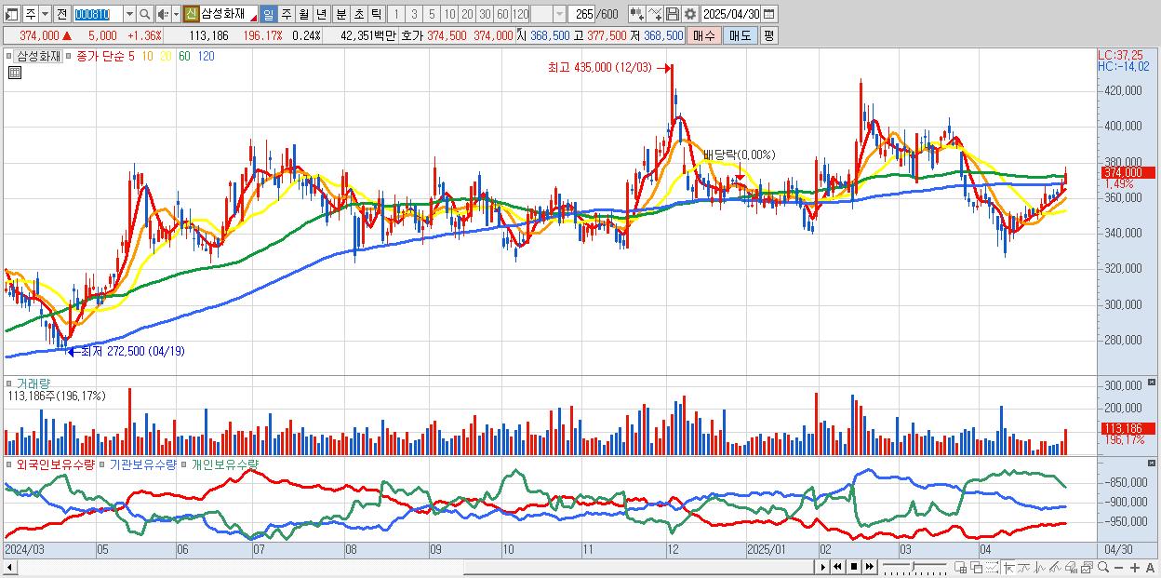Choose the 5 interval button
Viewport: 1161px width, 578px height.
pyautogui.click(x=432, y=15)
